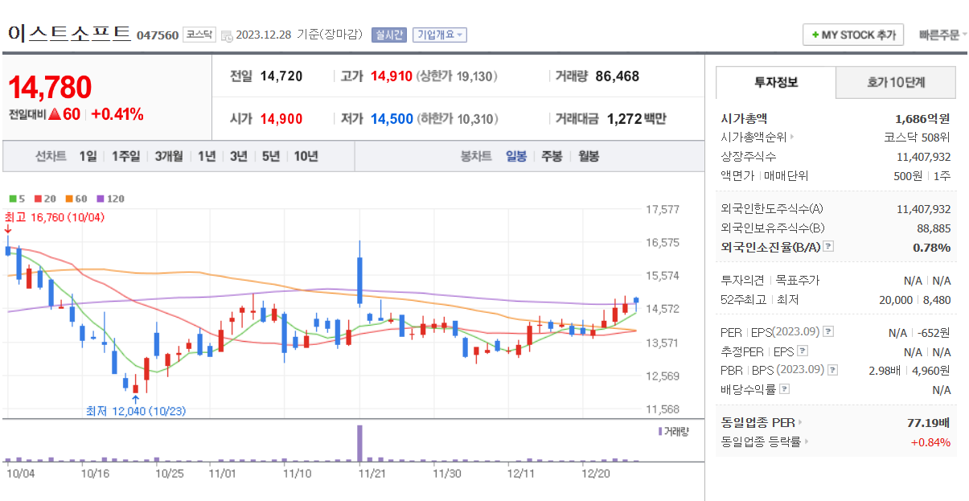Select the 10년 line chart period

click(x=306, y=157)
